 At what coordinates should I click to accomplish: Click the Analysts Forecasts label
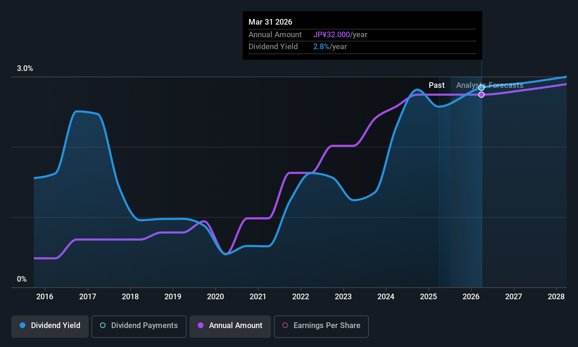point(490,85)
